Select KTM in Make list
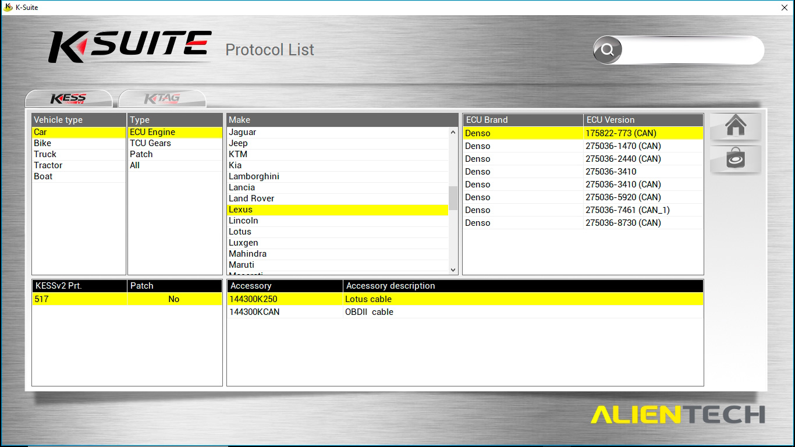The width and height of the screenshot is (795, 447). pos(338,154)
